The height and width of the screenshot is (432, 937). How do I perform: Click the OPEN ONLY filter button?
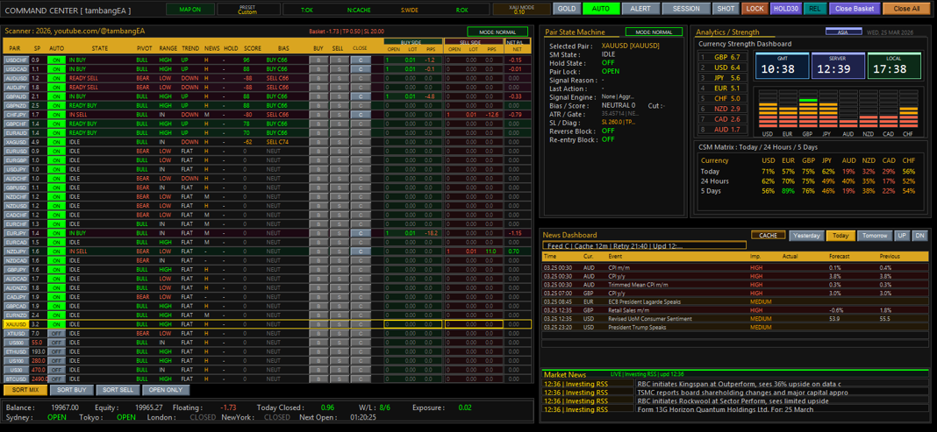[x=166, y=390]
